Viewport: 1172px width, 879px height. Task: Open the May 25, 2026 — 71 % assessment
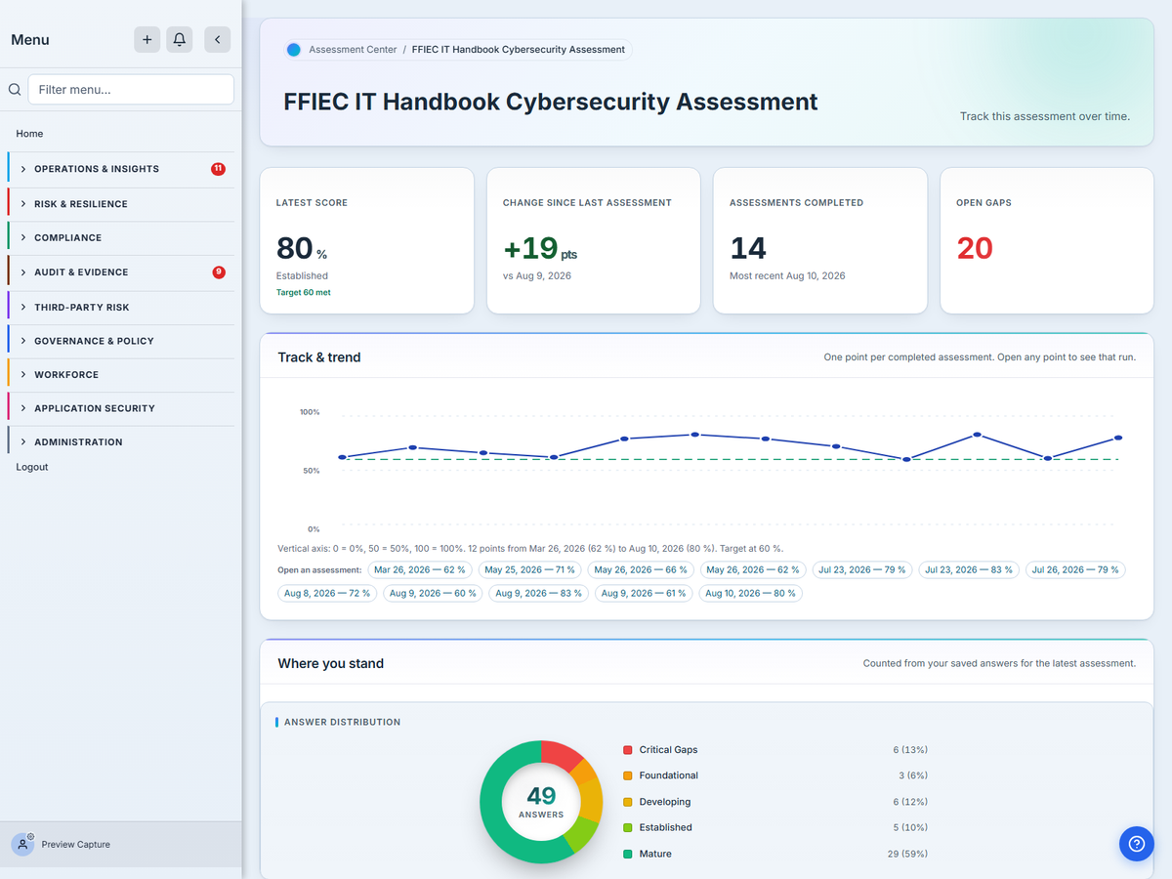point(530,569)
